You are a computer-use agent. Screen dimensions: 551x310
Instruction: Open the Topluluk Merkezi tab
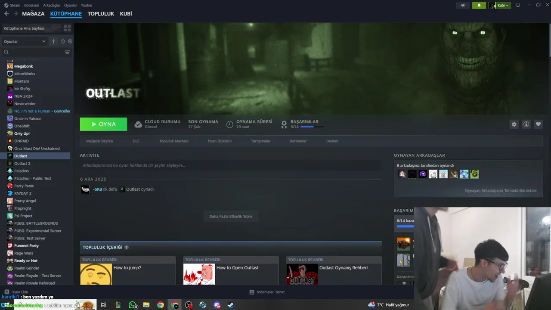[x=173, y=141]
